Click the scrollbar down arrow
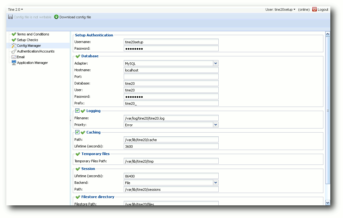This screenshot has height=218, width=343. (327, 203)
